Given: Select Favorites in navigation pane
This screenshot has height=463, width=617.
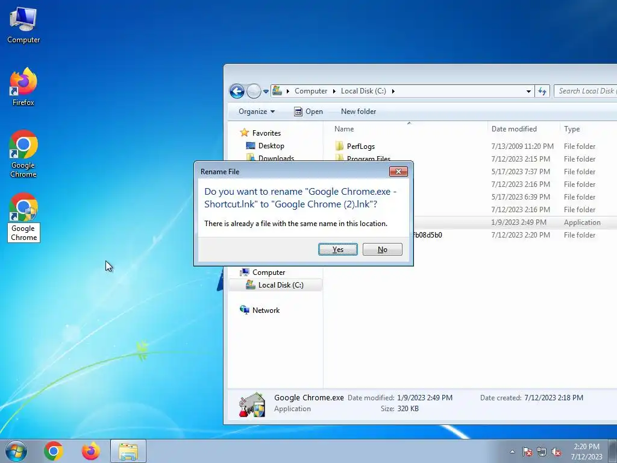Looking at the screenshot, I should click(x=266, y=133).
